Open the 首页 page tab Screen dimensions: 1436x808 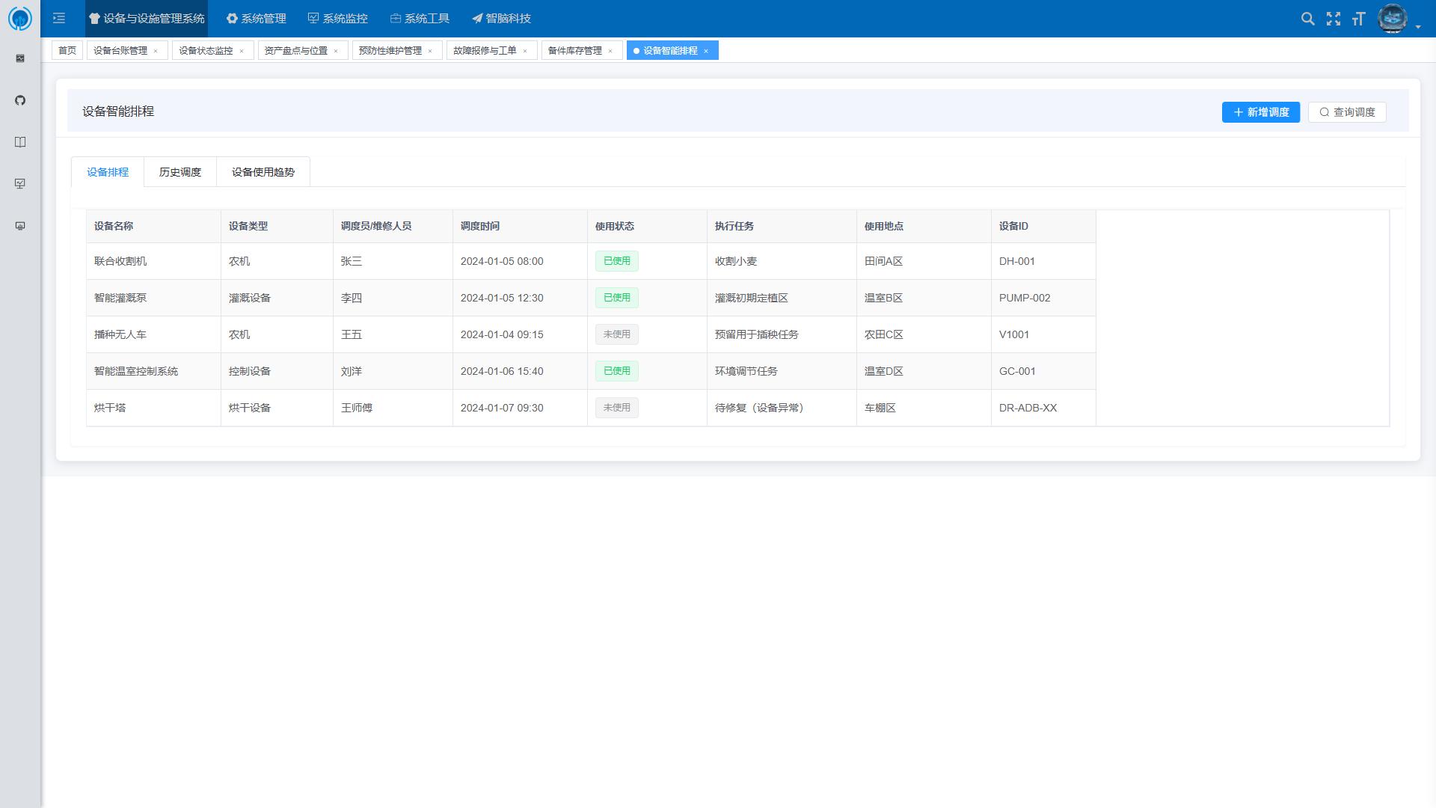click(x=67, y=50)
